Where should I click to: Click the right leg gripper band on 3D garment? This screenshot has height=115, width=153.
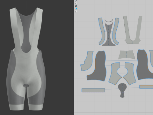36,107
